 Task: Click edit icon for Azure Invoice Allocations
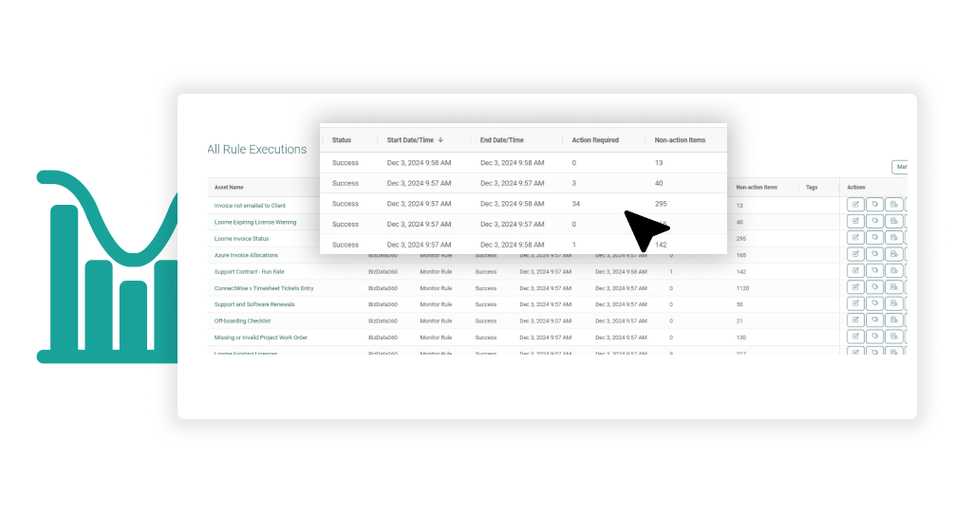tap(855, 254)
